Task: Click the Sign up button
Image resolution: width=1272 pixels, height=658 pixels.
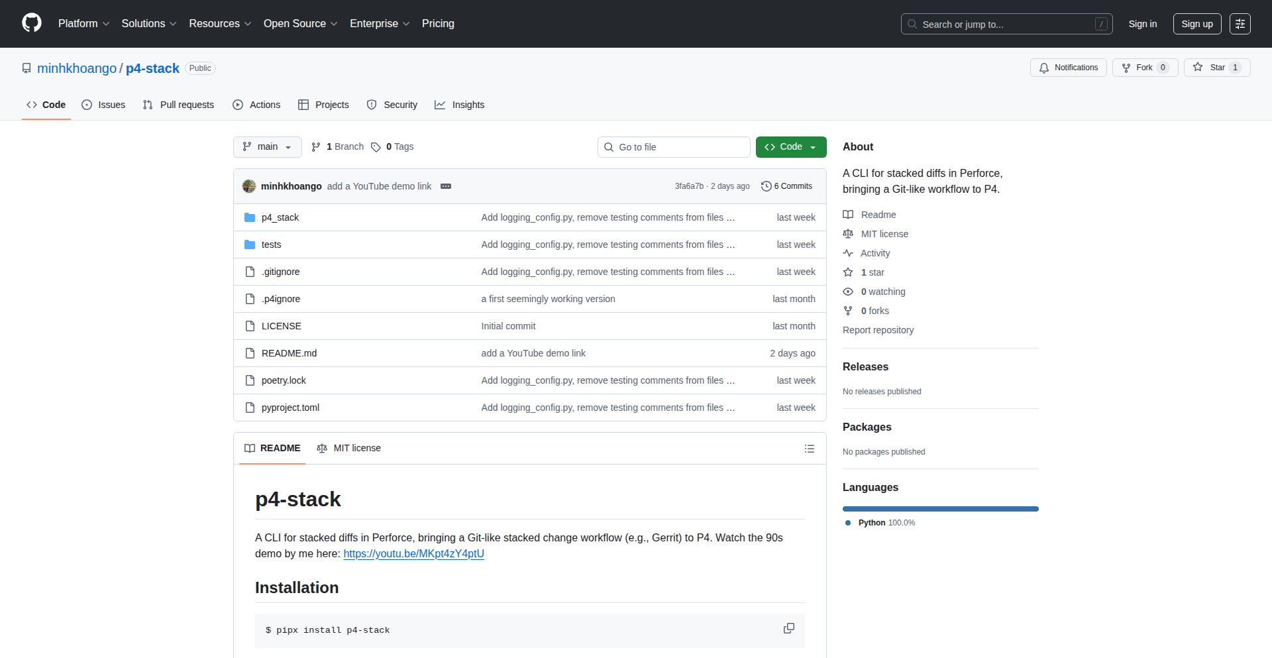Action: click(x=1196, y=24)
